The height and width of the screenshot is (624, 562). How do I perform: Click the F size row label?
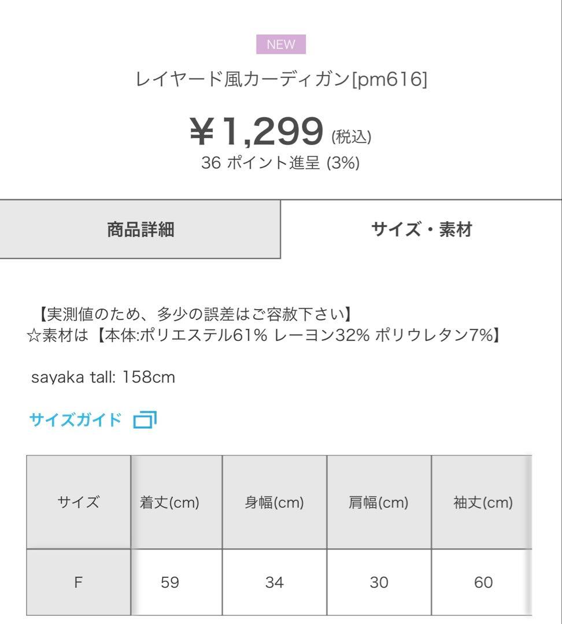pos(79,582)
